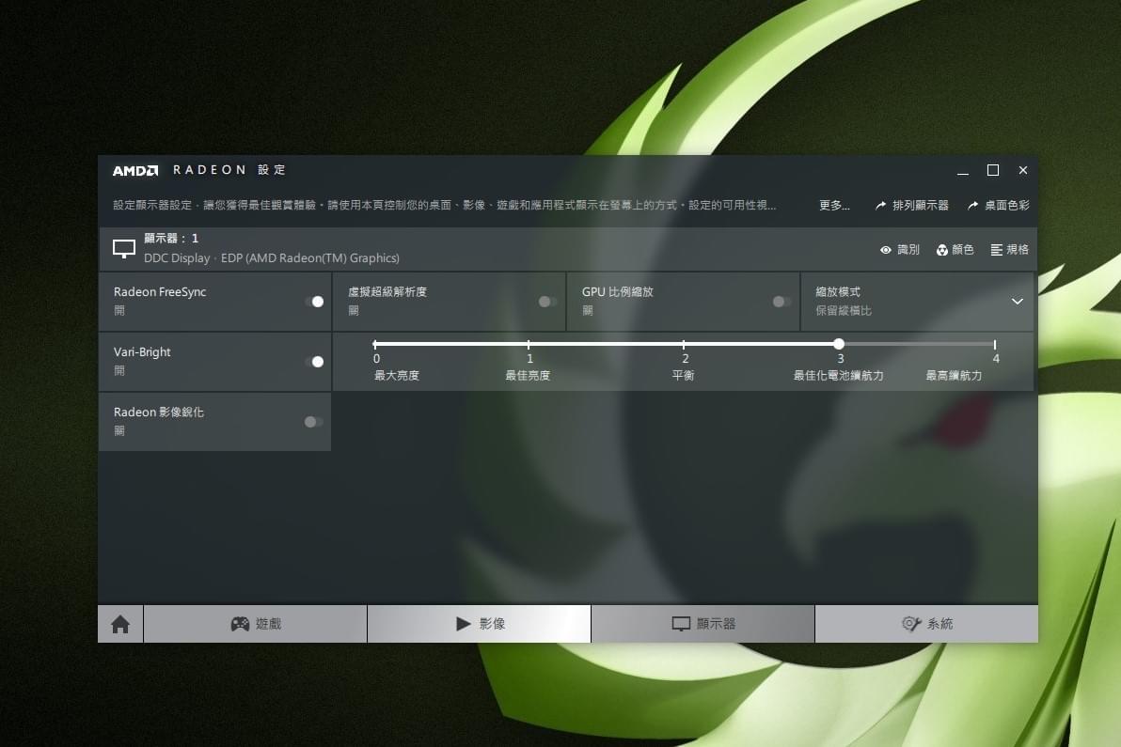Expand the 縮放模式 dropdown
The height and width of the screenshot is (747, 1121).
1017,302
